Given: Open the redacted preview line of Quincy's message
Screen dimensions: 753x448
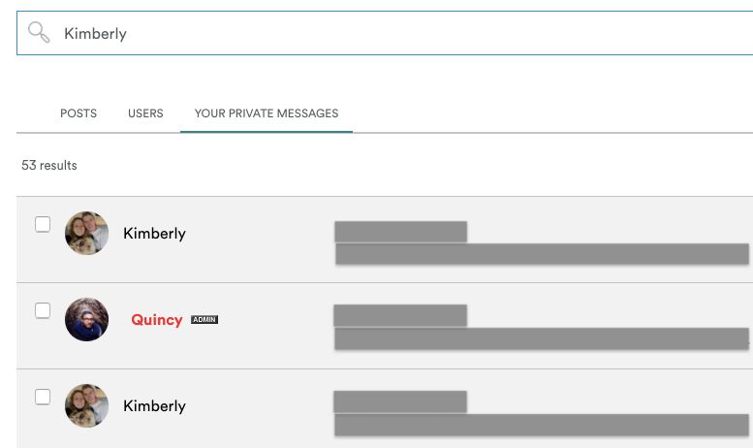Looking at the screenshot, I should [x=541, y=338].
